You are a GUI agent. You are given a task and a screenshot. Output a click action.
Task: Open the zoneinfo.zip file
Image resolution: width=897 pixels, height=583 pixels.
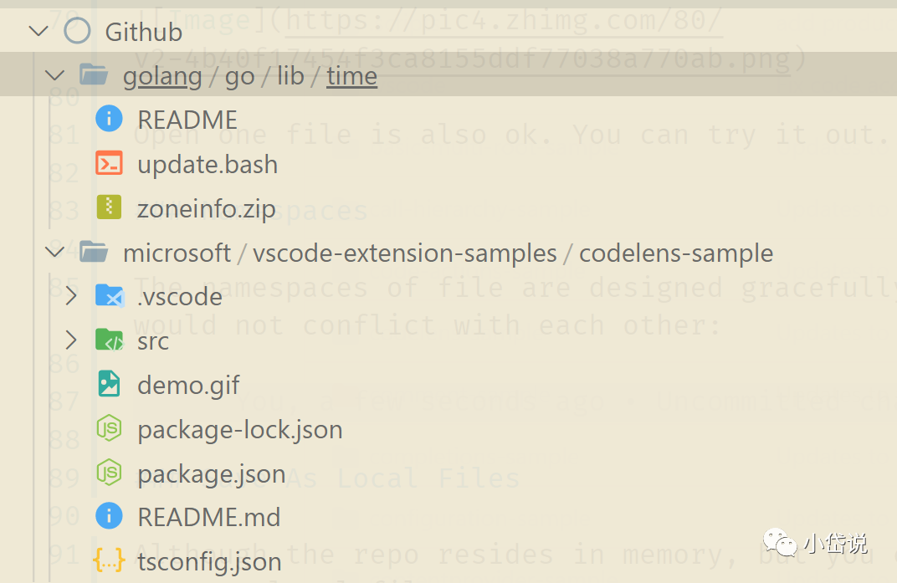coord(207,208)
